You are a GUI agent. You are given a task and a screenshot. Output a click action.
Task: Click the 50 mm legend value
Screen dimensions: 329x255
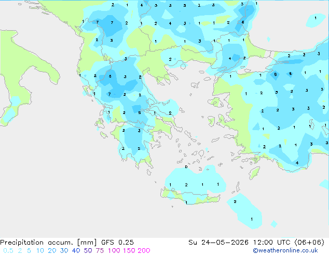pos(88,251)
